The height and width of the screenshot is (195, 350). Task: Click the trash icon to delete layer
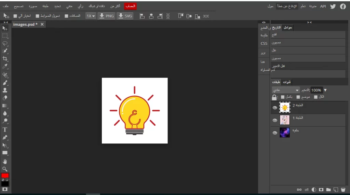(x=343, y=190)
